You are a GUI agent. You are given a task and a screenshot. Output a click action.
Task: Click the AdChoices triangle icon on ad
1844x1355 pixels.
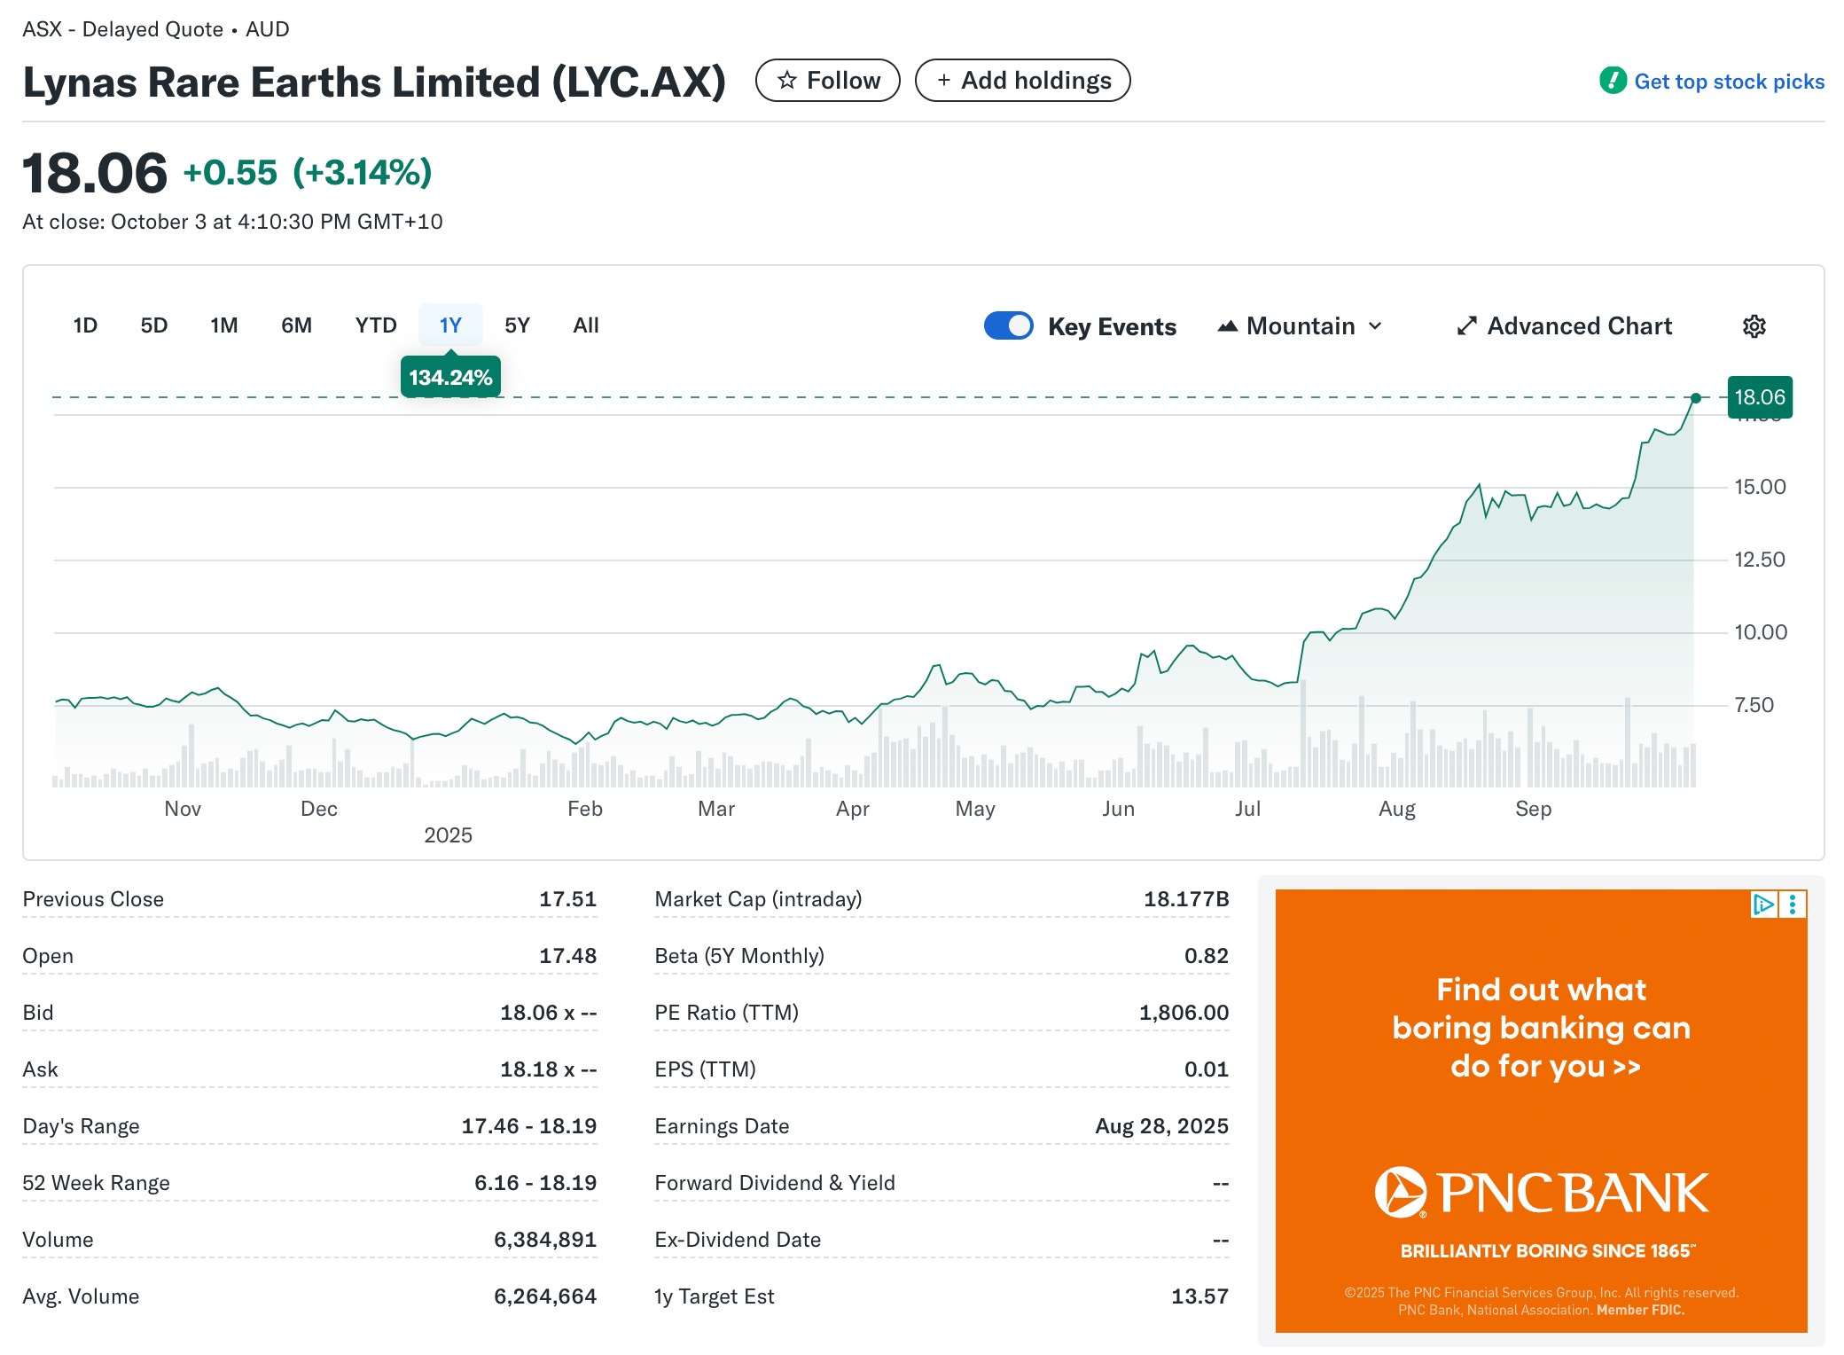[1763, 904]
